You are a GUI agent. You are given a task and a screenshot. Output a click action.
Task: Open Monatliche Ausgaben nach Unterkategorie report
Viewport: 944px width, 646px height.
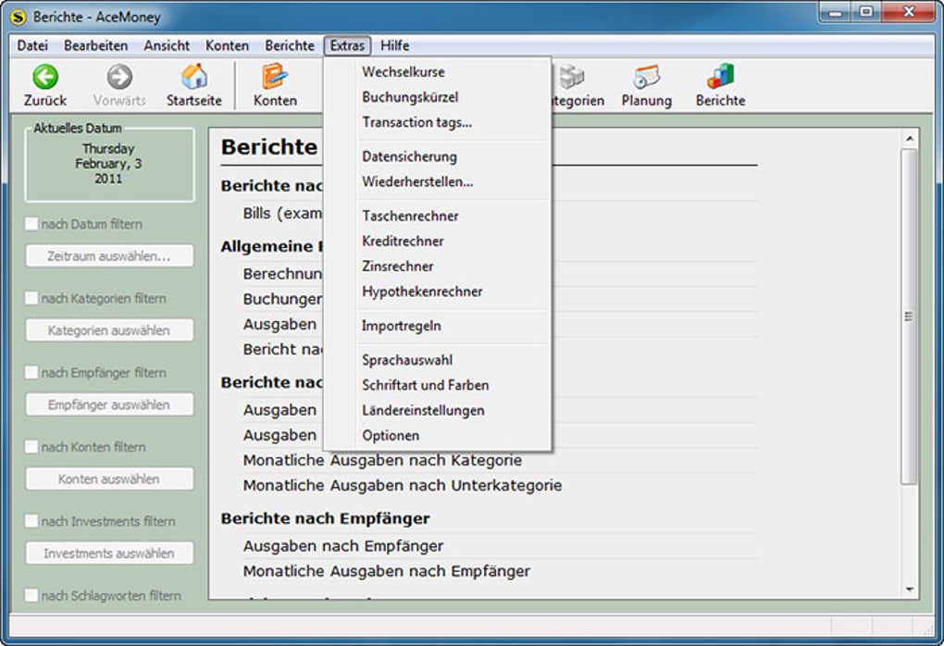click(x=403, y=486)
